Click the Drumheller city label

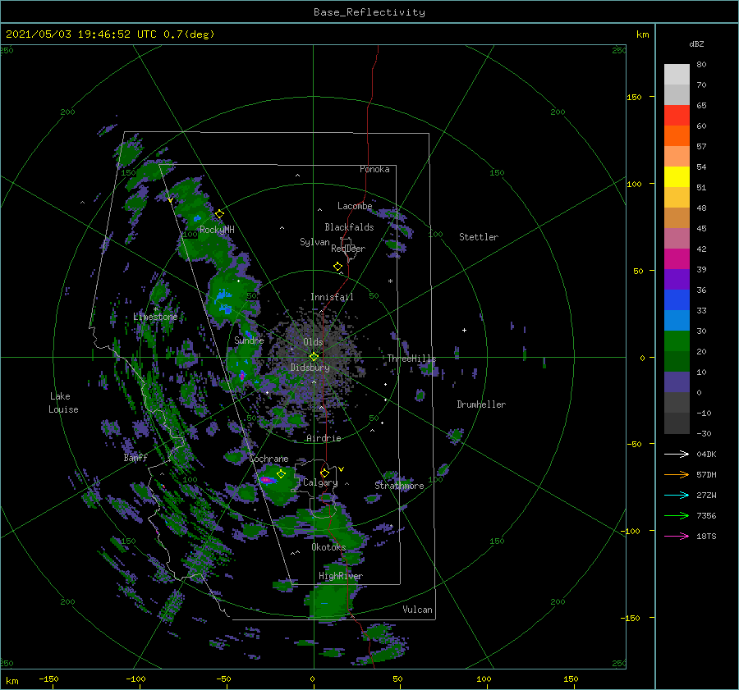coord(481,404)
